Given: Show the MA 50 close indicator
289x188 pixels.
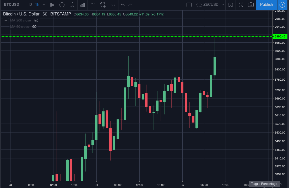Looking at the screenshot, I should (34, 27).
